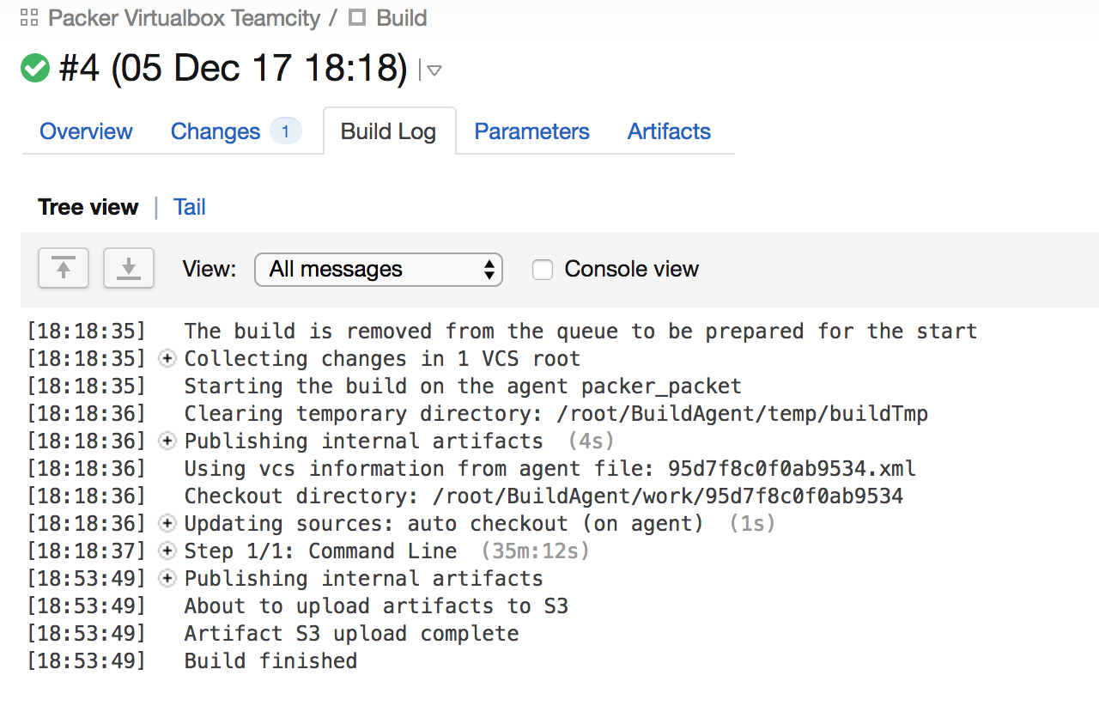Expand the 18:53:49 Publishing internal artifacts entry
Screen dimensions: 1099x706
point(167,579)
